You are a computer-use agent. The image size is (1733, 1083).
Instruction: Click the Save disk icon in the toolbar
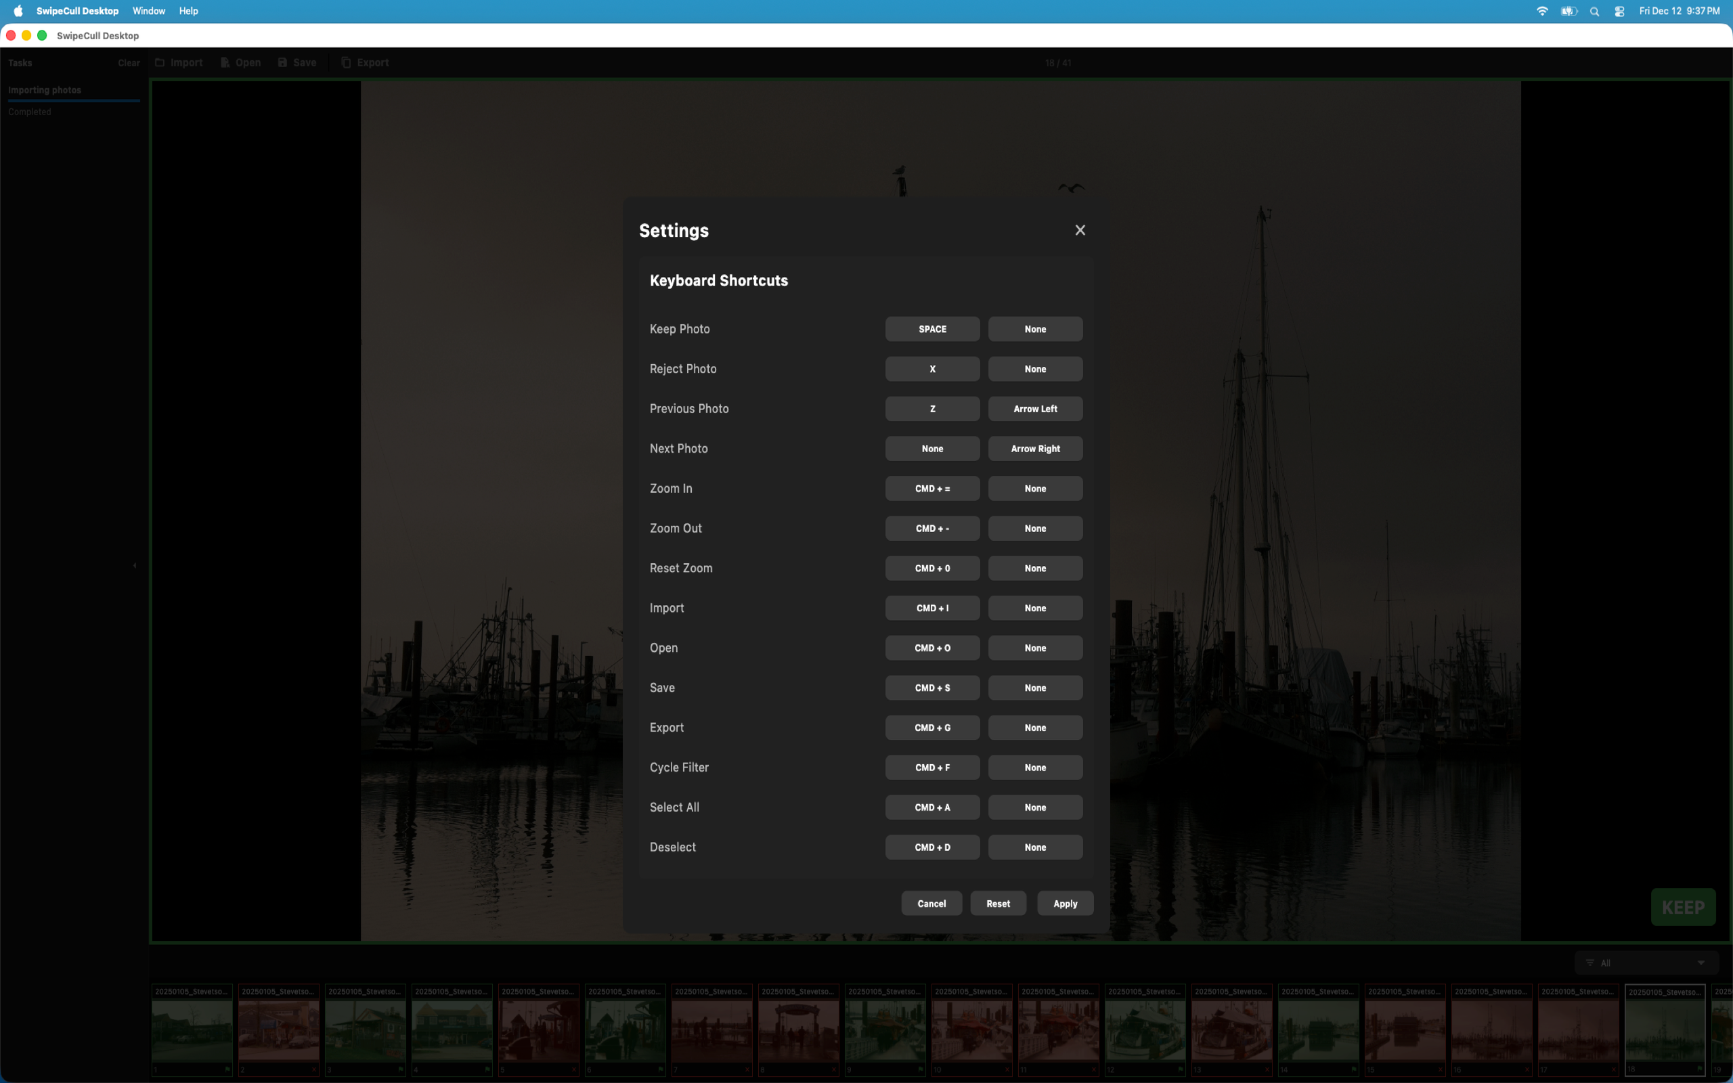pyautogui.click(x=282, y=62)
